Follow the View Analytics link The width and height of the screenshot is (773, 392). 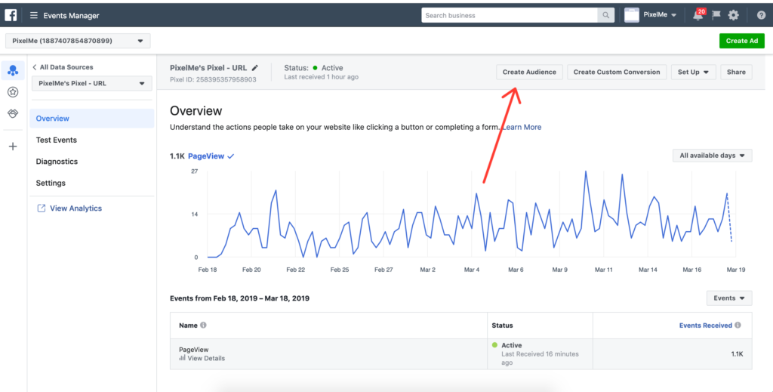pos(75,208)
